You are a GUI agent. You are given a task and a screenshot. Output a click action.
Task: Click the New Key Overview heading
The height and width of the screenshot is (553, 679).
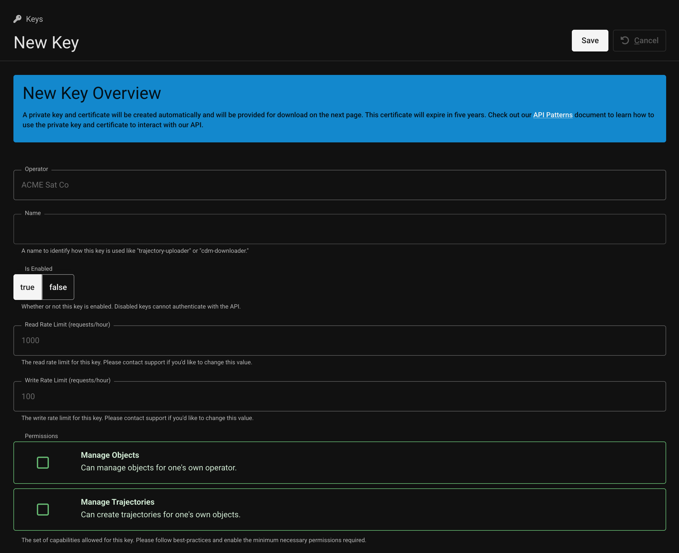pos(92,93)
